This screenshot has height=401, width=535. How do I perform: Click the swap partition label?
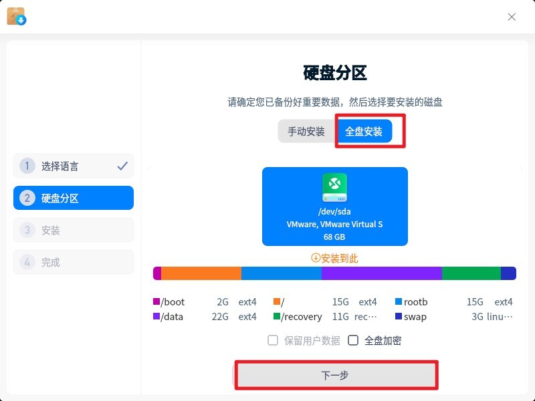[415, 317]
